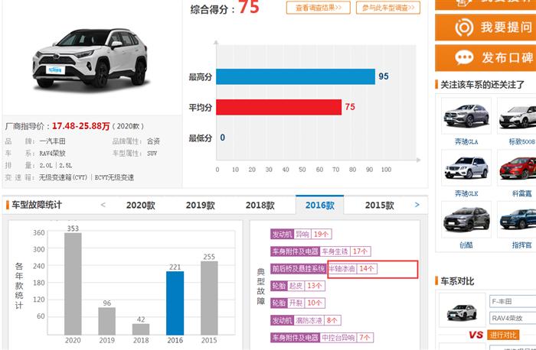Click RAV4 thumbnail in 车系对比
The image size is (536, 350).
(462, 312)
